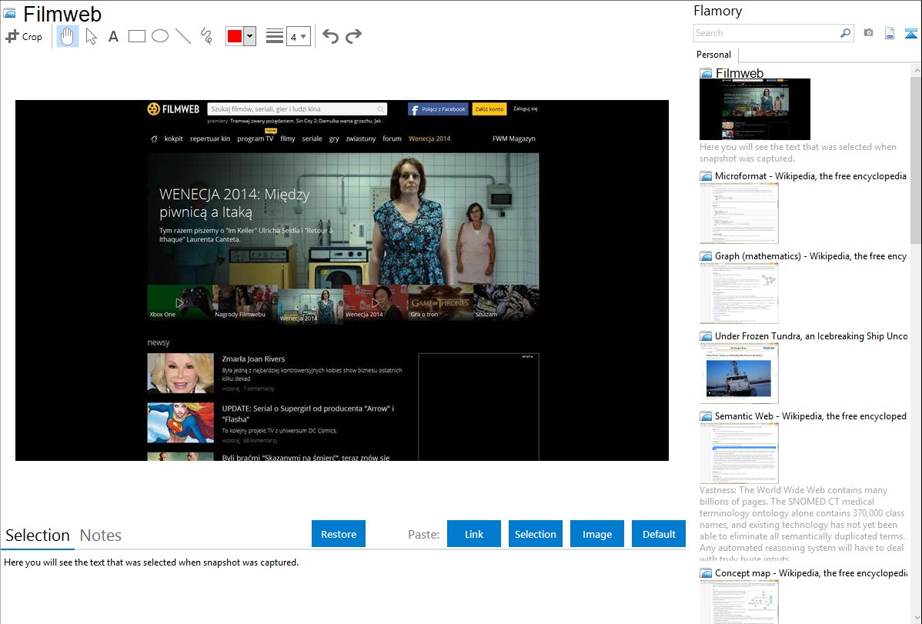Click the Link paste button

point(474,534)
